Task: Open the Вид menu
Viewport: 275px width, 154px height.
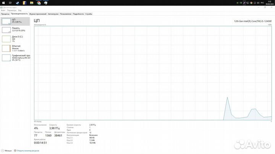Action: (x=20, y=10)
